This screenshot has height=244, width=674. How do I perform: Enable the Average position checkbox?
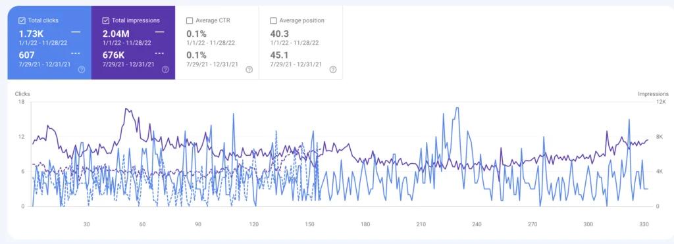point(273,20)
